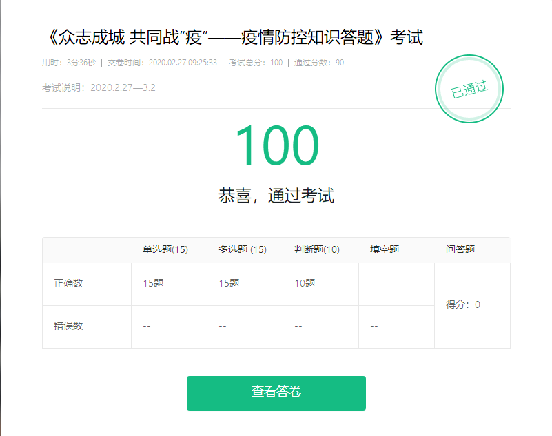The image size is (552, 436).
Task: Select the 判断题(10) column header
Action: coord(317,250)
